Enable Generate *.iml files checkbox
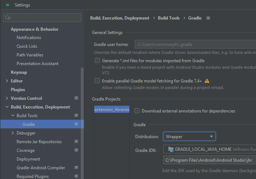256x179 pixels. click(x=97, y=60)
